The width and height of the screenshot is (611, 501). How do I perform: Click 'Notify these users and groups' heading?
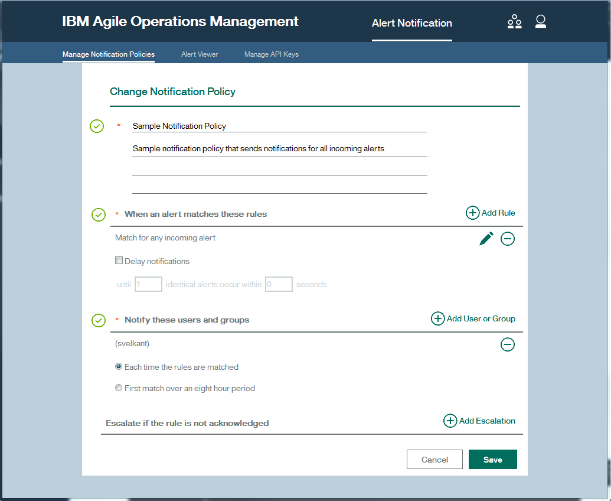(187, 320)
